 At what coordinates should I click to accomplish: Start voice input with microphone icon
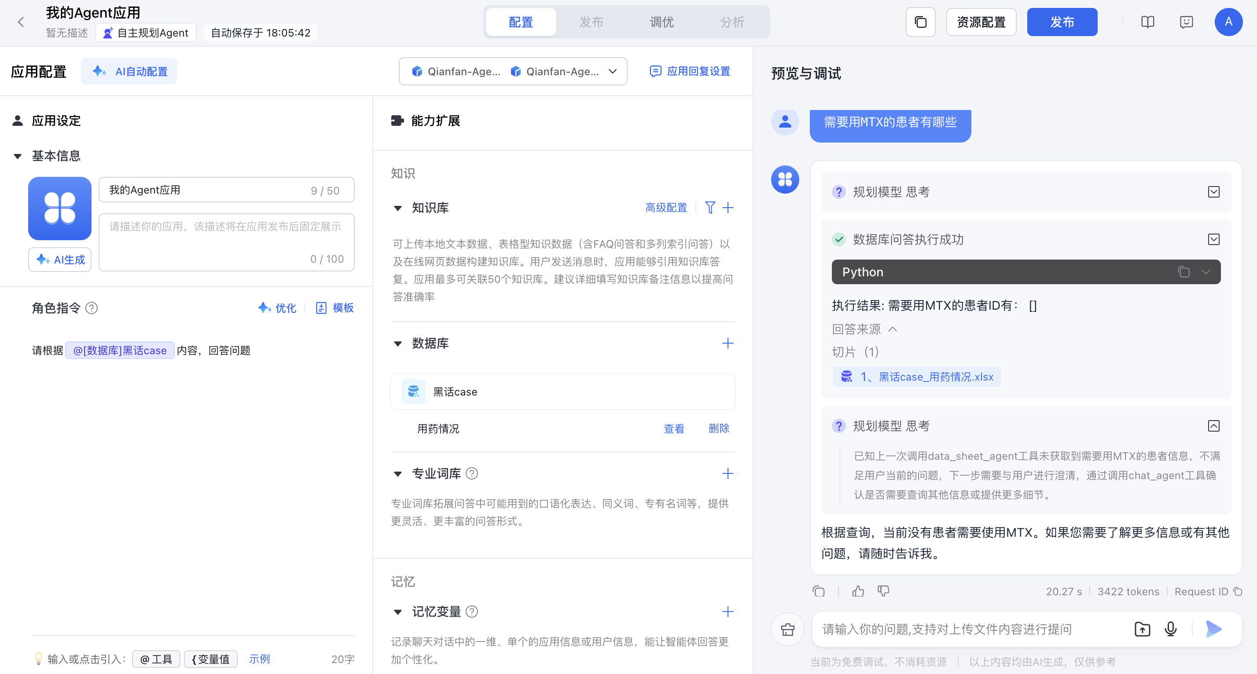[1170, 629]
